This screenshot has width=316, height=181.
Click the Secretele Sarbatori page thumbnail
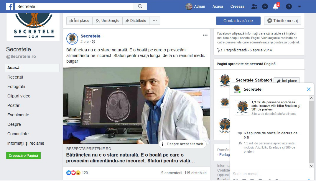click(225, 81)
